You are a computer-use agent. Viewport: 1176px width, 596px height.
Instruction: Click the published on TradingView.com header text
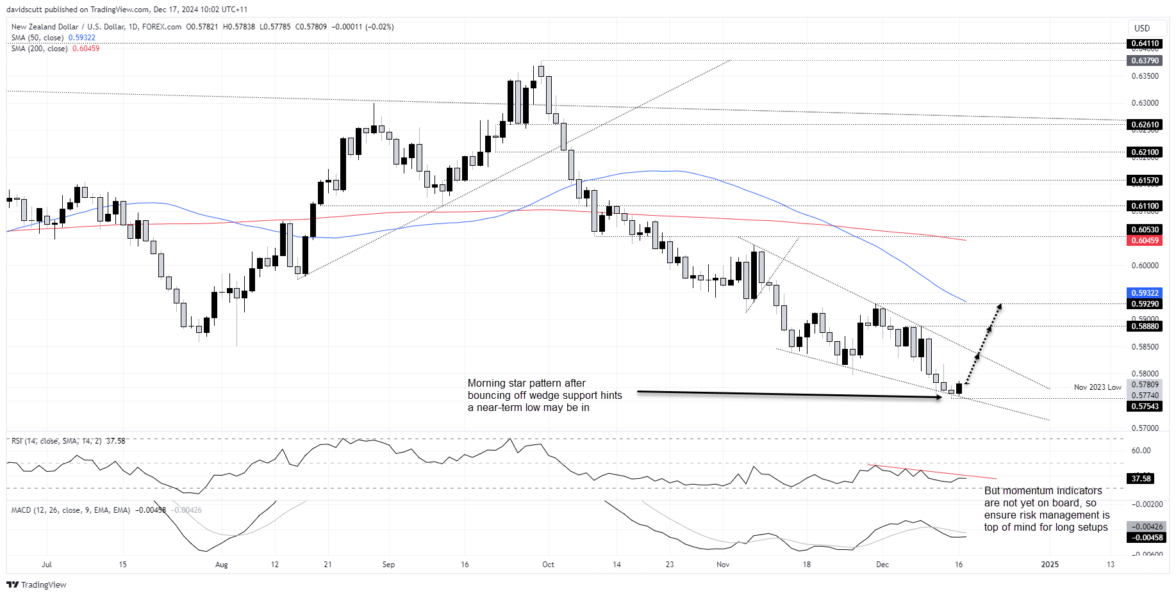pyautogui.click(x=127, y=10)
